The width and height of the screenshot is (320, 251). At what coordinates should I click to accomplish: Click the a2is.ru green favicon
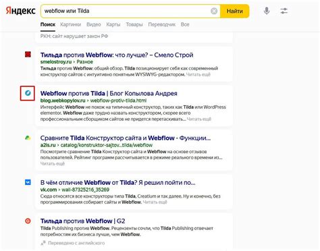point(28,138)
